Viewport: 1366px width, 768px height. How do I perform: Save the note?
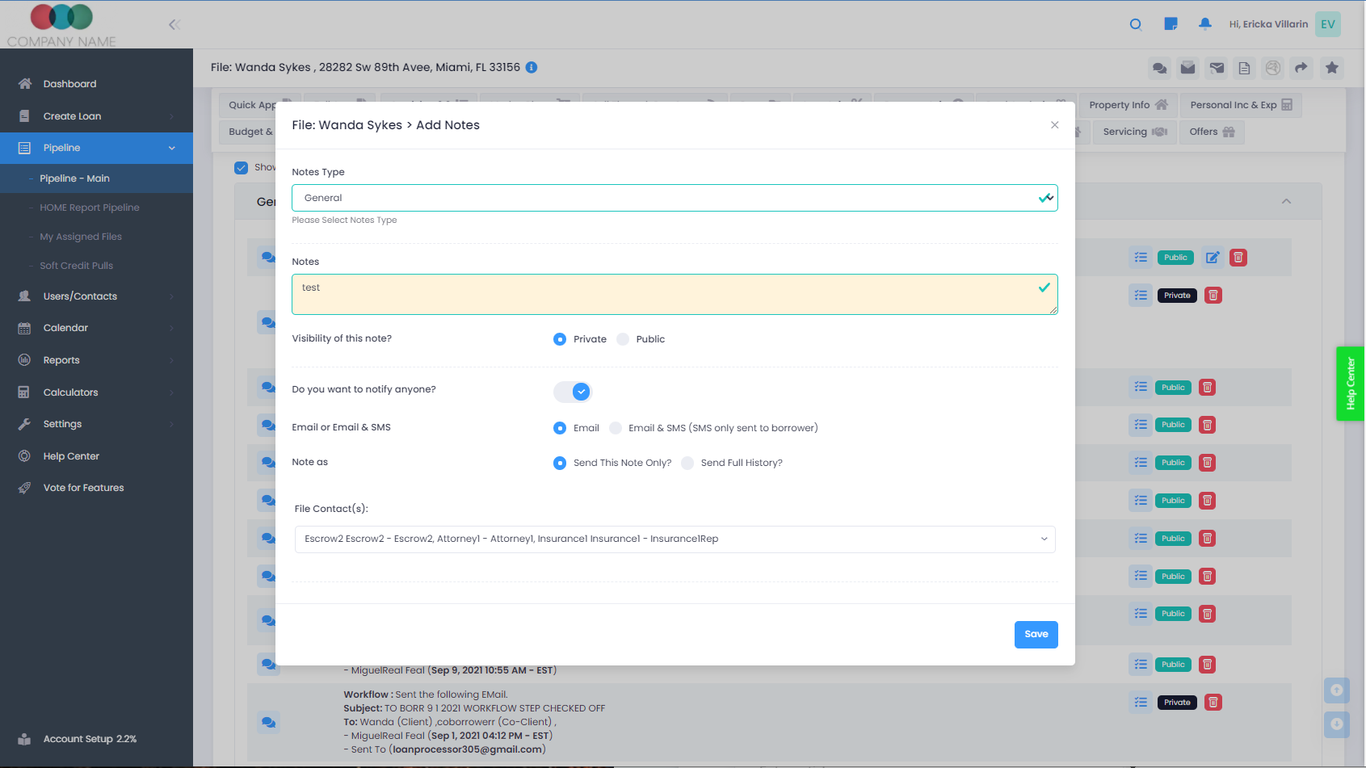(1036, 634)
